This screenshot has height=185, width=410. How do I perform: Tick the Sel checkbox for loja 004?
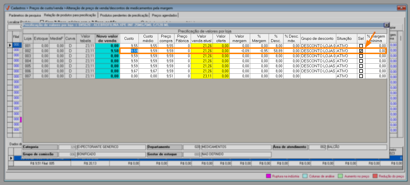coord(361,61)
